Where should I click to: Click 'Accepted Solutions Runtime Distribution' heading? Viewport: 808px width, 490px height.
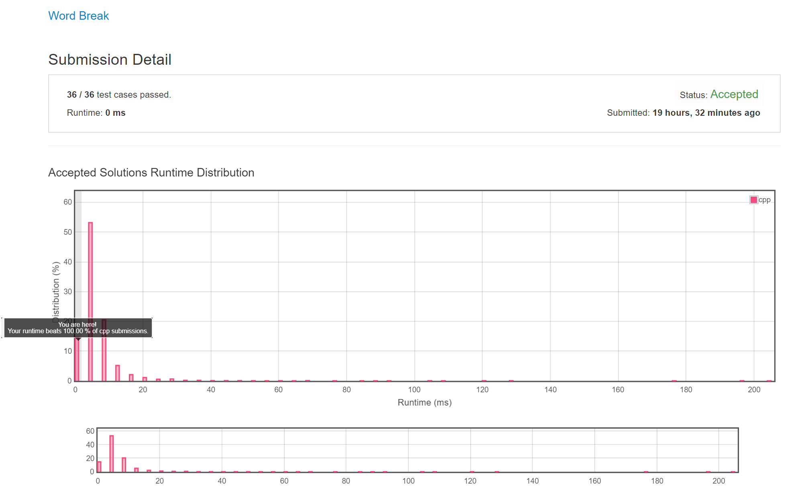(151, 172)
